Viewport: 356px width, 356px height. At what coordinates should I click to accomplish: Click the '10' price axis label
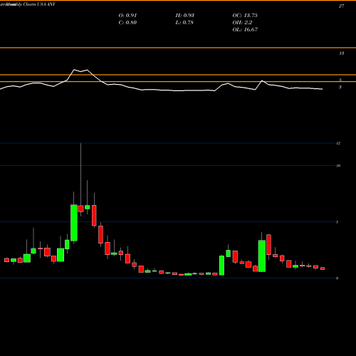click(x=338, y=166)
